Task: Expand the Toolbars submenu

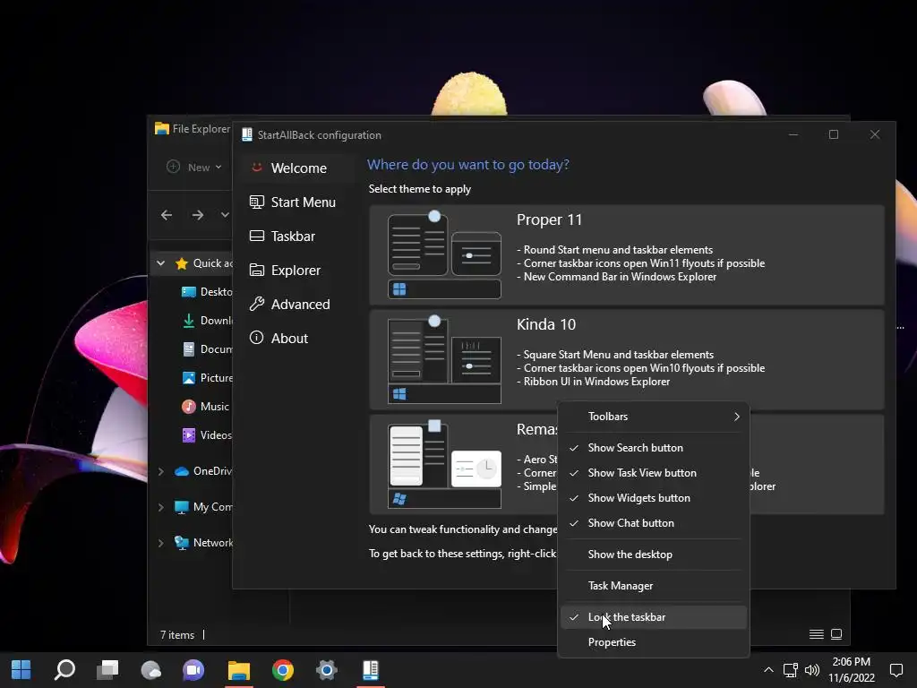Action: 653,416
